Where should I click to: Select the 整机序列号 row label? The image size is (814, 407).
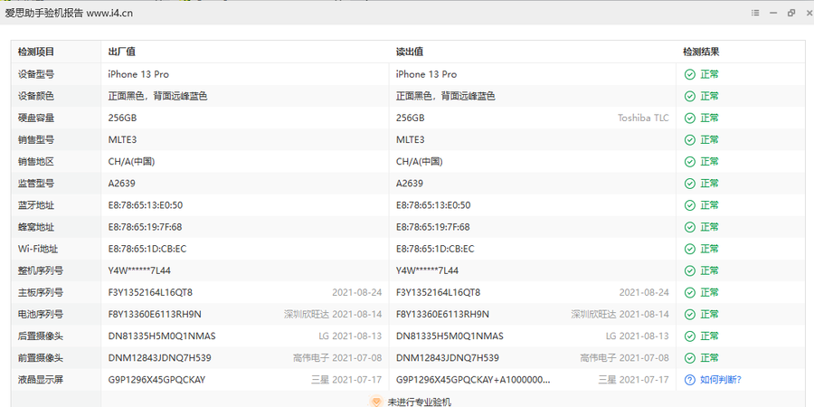click(41, 270)
